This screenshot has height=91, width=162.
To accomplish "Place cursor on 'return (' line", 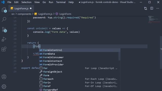I will 33,43.
